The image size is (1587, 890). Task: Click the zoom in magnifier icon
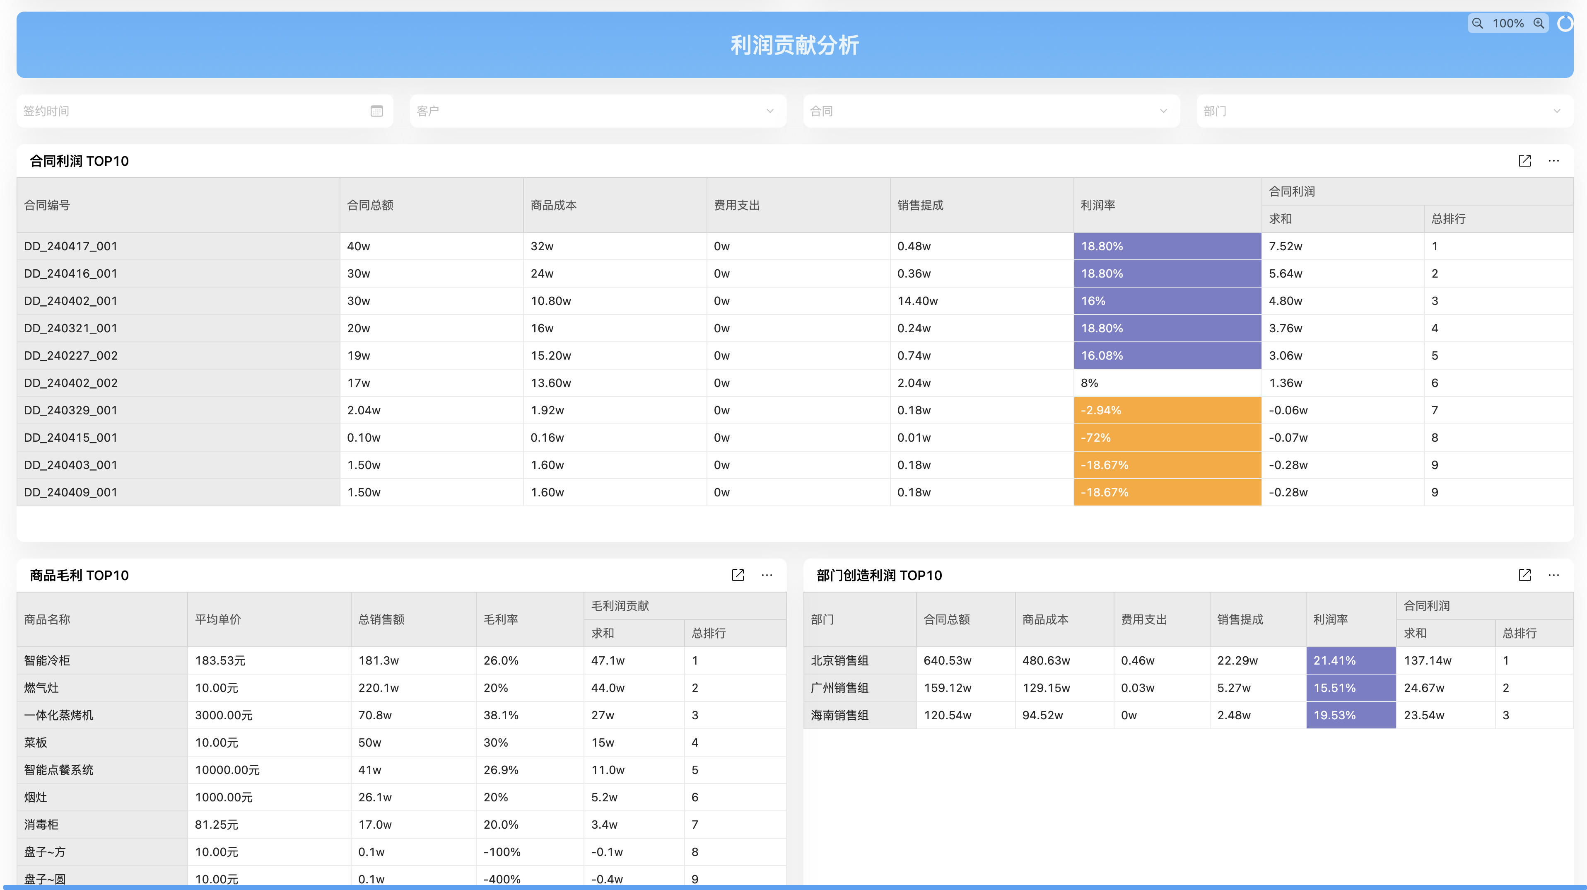[1539, 24]
